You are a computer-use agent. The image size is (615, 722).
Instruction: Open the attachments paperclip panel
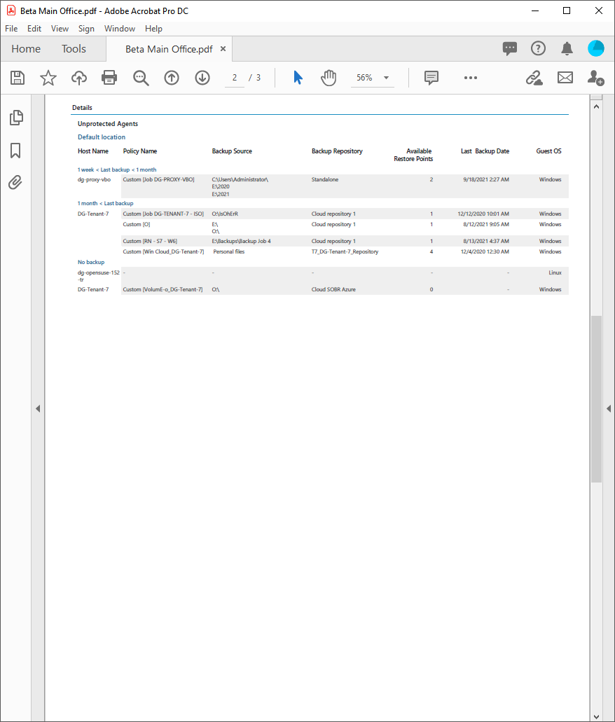[15, 182]
